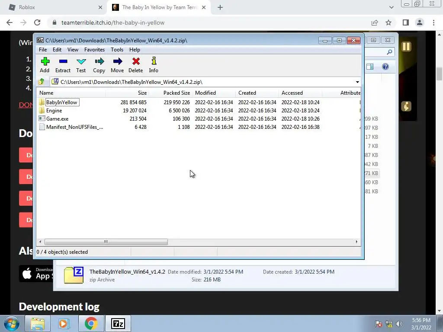Open the Help menu

(x=135, y=50)
